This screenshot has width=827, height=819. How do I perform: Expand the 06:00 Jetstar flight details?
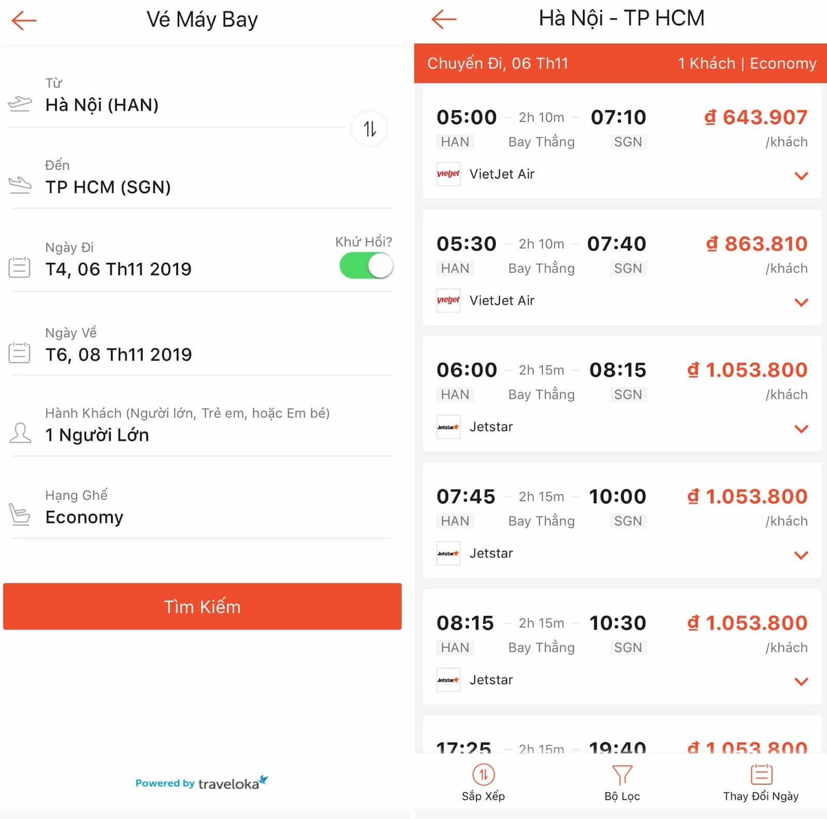[x=801, y=429]
